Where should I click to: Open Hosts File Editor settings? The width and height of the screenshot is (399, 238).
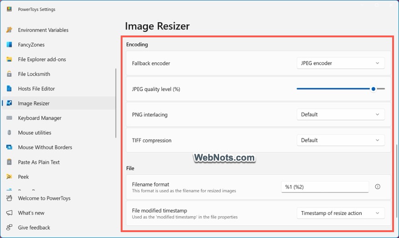(58, 88)
